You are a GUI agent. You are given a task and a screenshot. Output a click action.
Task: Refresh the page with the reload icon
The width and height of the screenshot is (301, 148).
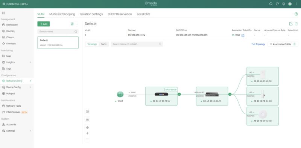click(277, 4)
